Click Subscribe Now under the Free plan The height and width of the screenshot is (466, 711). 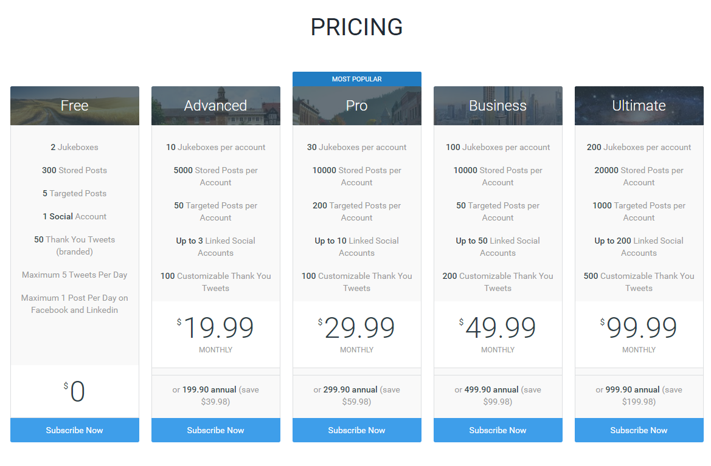coord(74,430)
